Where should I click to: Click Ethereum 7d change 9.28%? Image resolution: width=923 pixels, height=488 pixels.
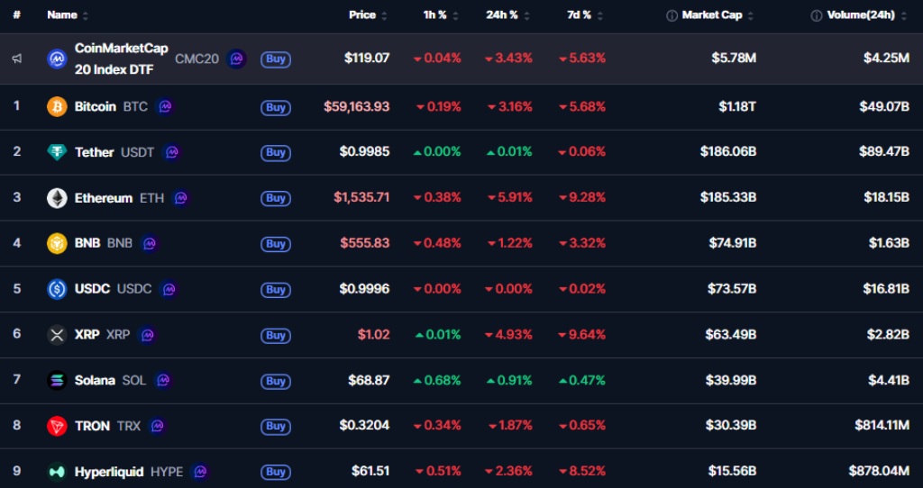click(582, 197)
